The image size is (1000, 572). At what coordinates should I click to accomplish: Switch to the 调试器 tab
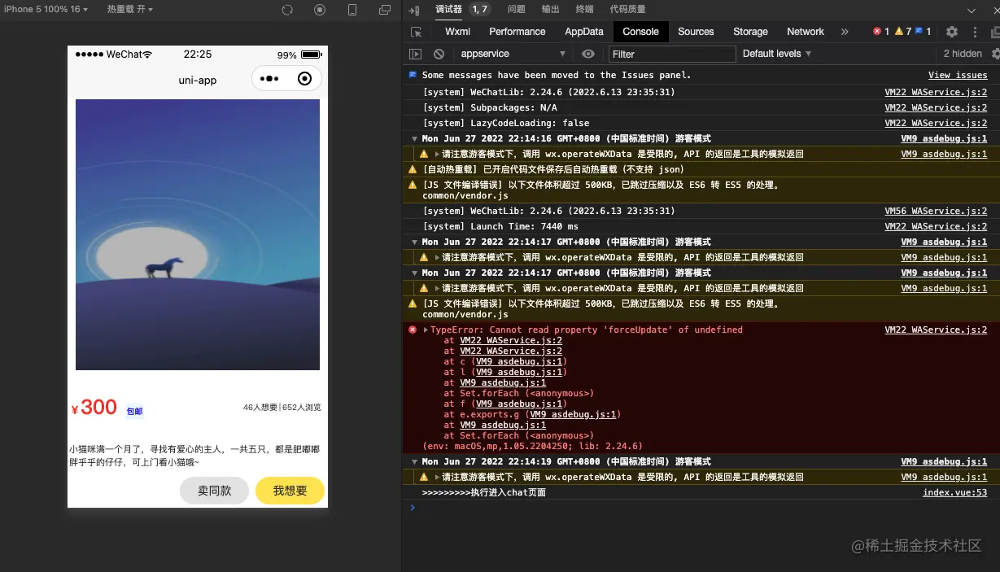[448, 9]
